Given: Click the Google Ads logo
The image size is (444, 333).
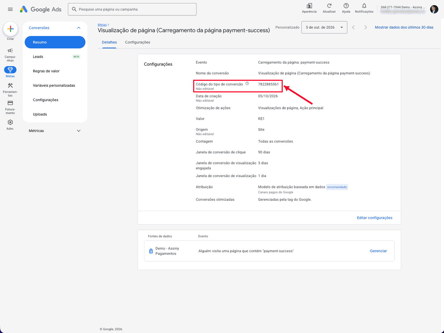Looking at the screenshot, I should click(40, 9).
